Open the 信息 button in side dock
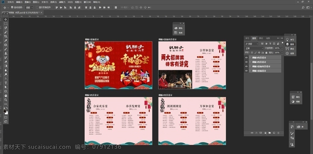This screenshot has width=313, height=154. (x=290, y=53)
